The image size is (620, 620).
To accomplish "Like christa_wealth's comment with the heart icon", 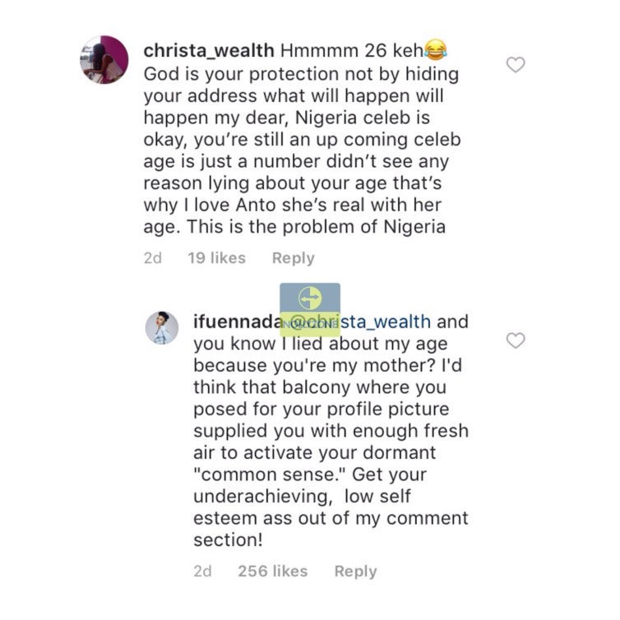I will [516, 65].
